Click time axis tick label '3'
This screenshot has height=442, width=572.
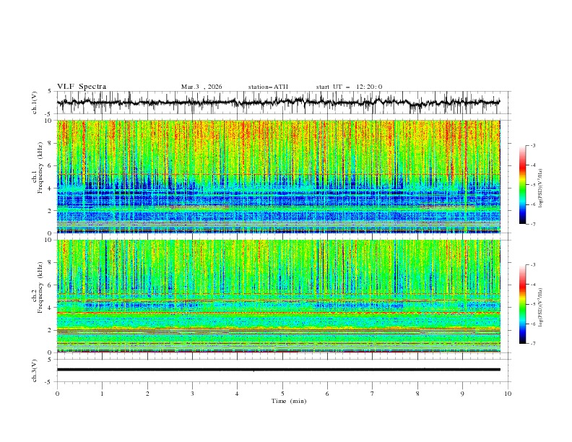pos(192,394)
